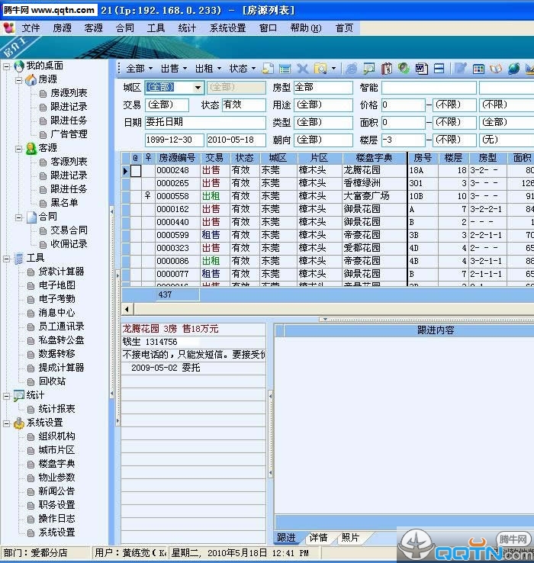Viewport: 534px width, 563px height.
Task: Collapse the 系统设置 tree branch
Action: 6,423
